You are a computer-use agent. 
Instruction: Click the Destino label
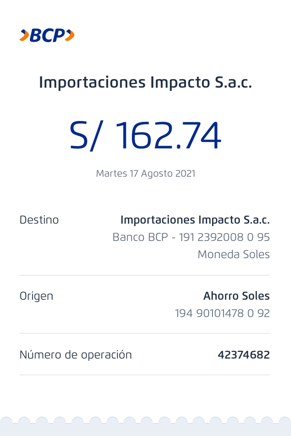pos(39,220)
